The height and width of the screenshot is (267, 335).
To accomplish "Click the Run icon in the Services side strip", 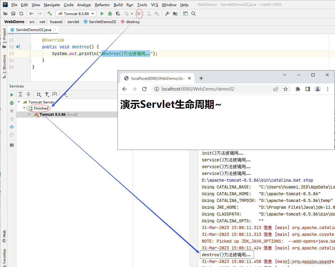I will [x=12, y=95].
